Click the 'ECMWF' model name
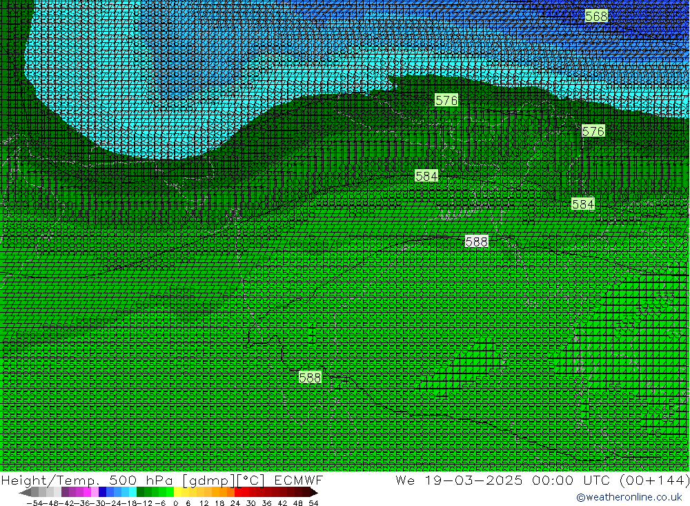Image resolution: width=690 pixels, height=506 pixels. tap(298, 480)
